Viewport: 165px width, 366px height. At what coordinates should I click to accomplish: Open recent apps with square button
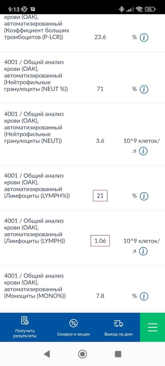[x=118, y=354]
